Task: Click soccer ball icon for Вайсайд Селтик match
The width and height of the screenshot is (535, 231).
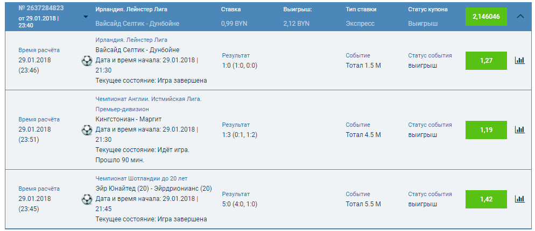Action: pyautogui.click(x=87, y=60)
